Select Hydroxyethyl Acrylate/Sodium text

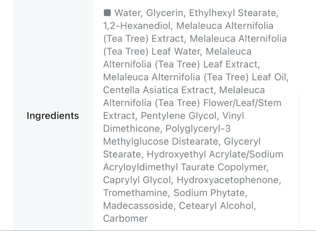pyautogui.click(x=215, y=154)
